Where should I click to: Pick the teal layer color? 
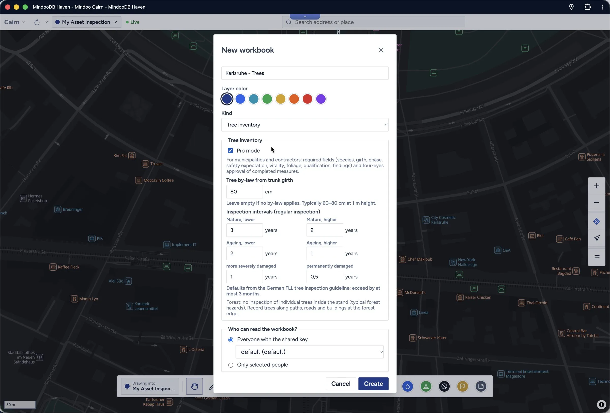click(x=254, y=99)
